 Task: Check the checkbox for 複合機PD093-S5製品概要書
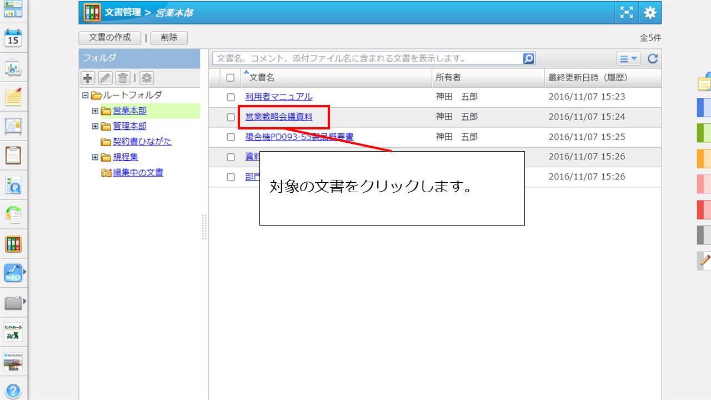(x=231, y=137)
